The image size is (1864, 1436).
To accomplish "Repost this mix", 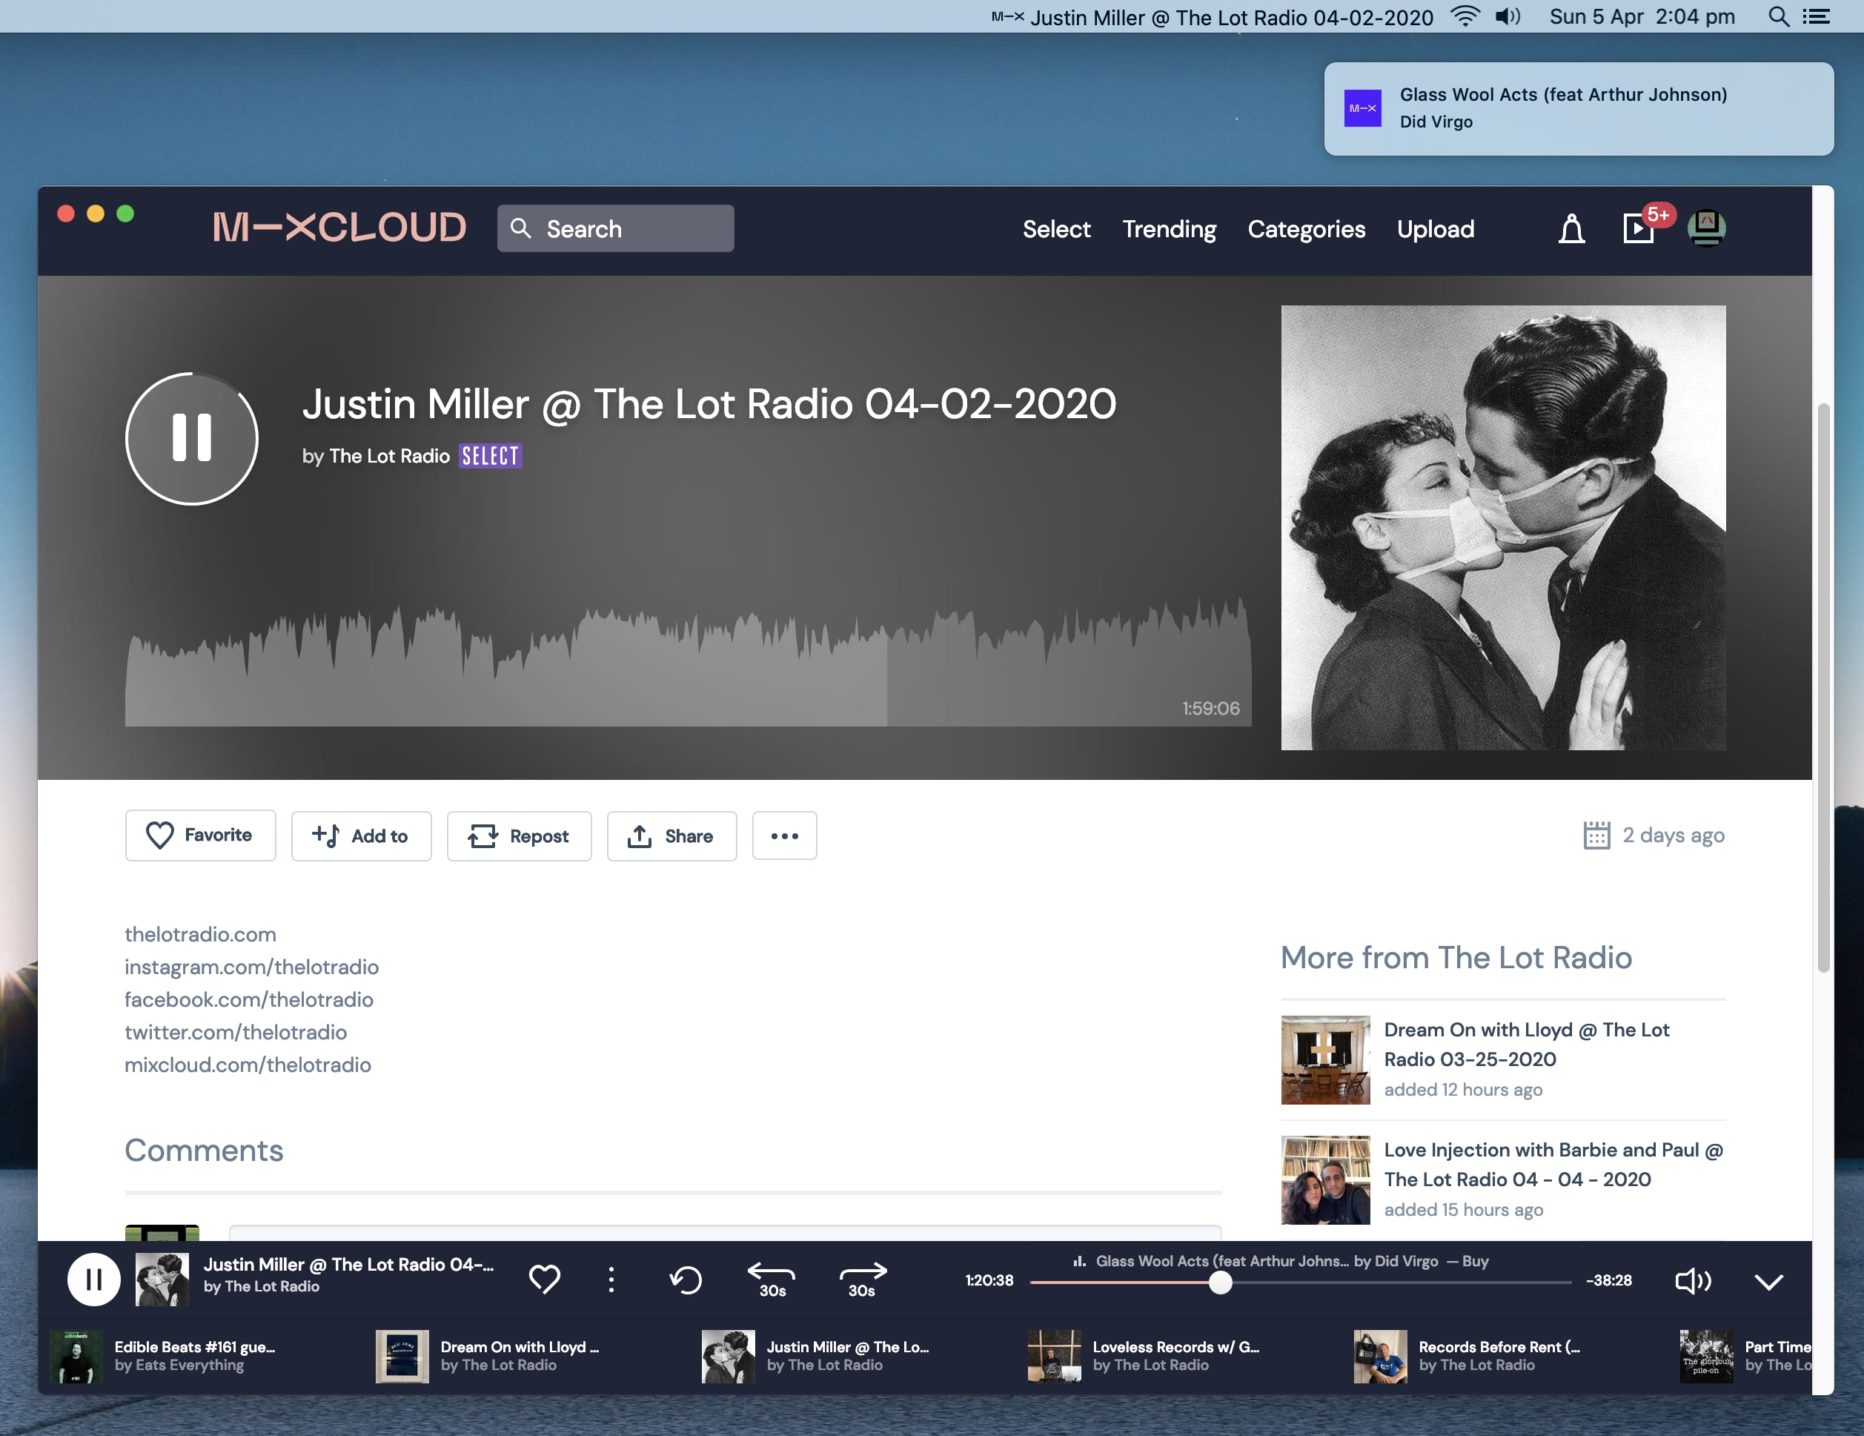I will coord(519,836).
